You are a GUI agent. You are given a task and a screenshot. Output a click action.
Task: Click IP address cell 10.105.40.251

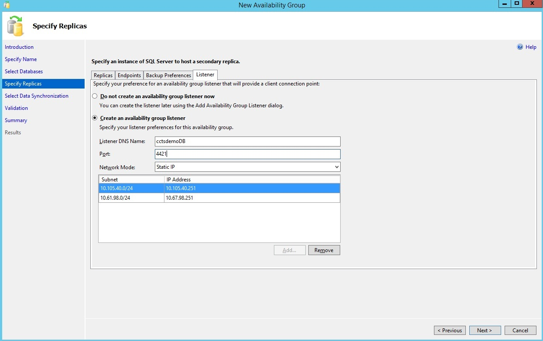(252, 188)
